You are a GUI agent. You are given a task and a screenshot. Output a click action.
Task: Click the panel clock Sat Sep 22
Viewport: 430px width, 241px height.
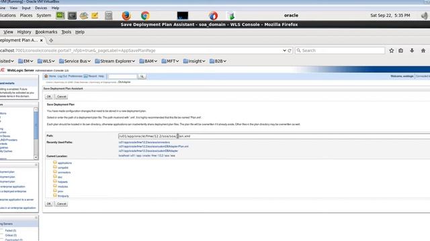tap(390, 15)
